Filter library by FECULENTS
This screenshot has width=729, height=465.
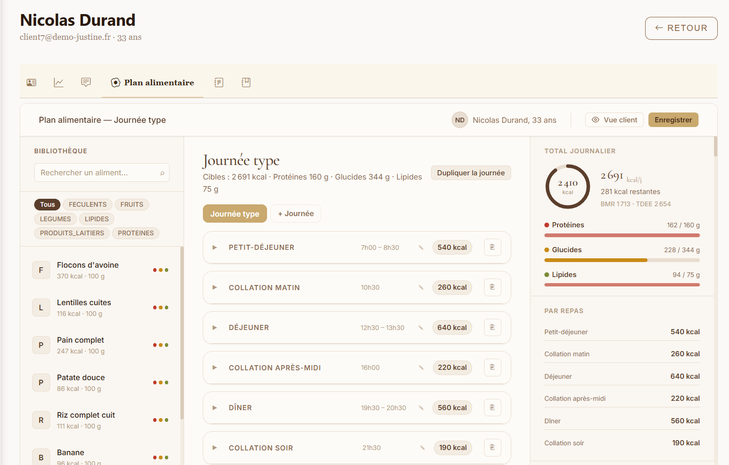tap(88, 204)
